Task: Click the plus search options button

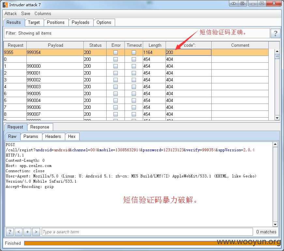Action: click(27, 232)
